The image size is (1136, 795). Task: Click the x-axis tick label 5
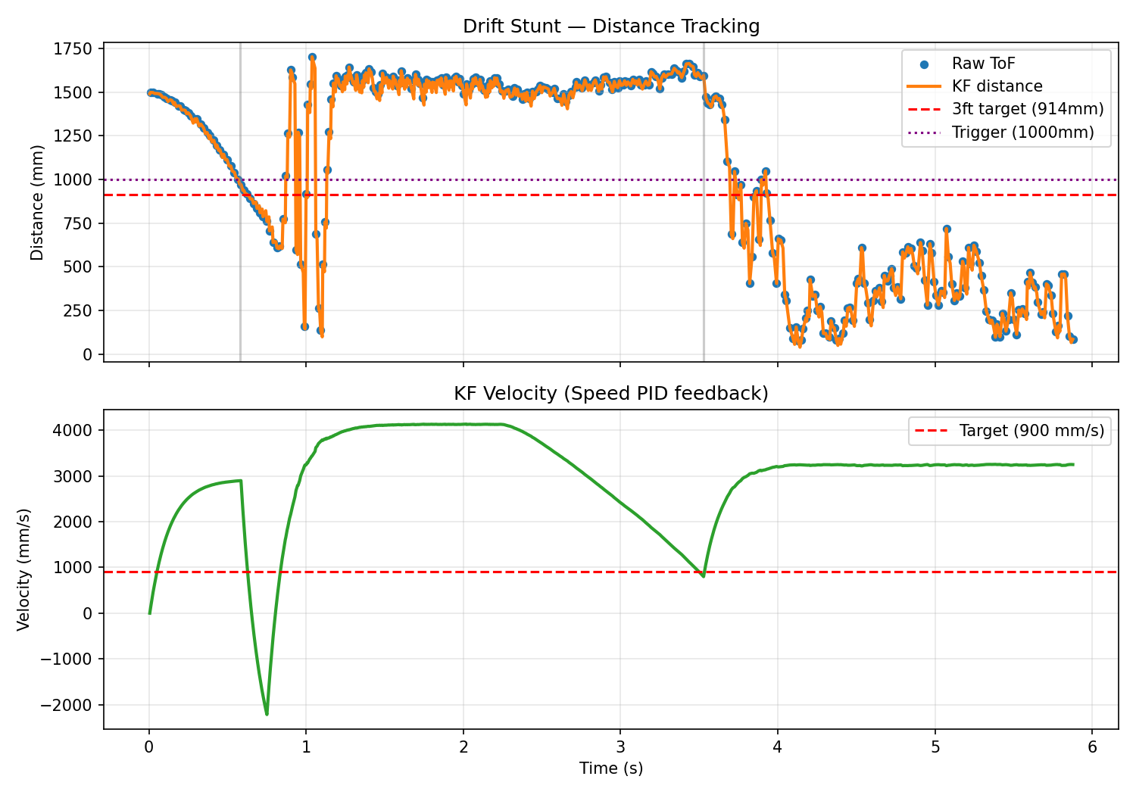[935, 747]
